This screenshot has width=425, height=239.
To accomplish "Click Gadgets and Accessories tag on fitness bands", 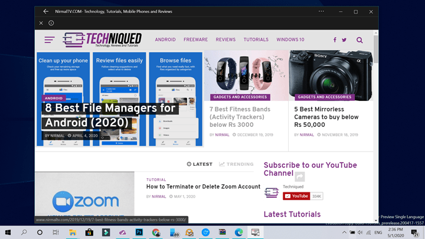I will tap(240, 97).
